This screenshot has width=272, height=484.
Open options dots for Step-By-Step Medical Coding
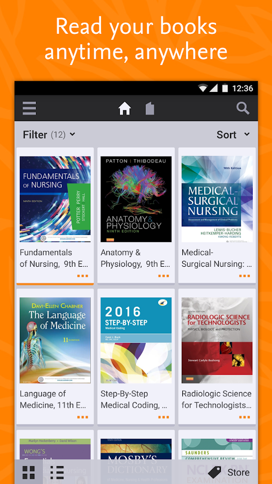(x=164, y=417)
